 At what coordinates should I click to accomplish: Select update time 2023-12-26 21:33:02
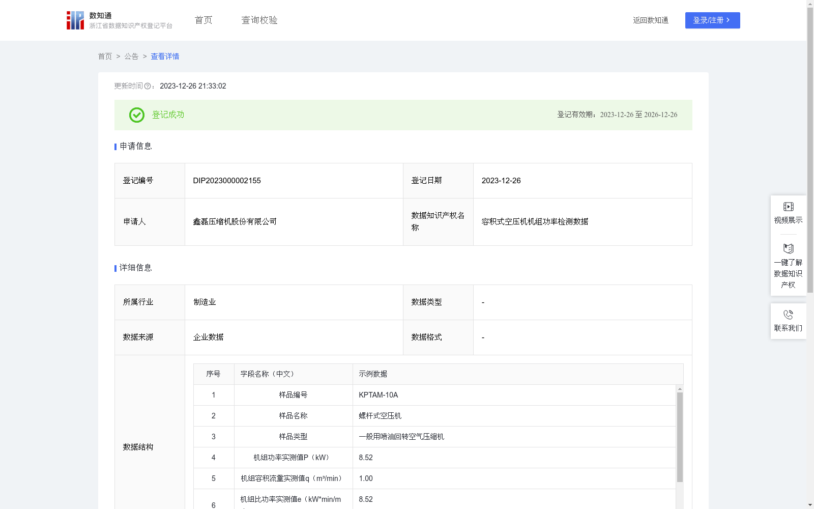click(193, 86)
